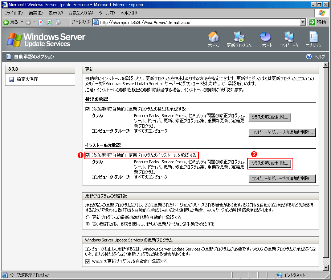The width and height of the screenshot is (331, 280).
Task: Click the ページが表示されました status text
Action: click(29, 275)
